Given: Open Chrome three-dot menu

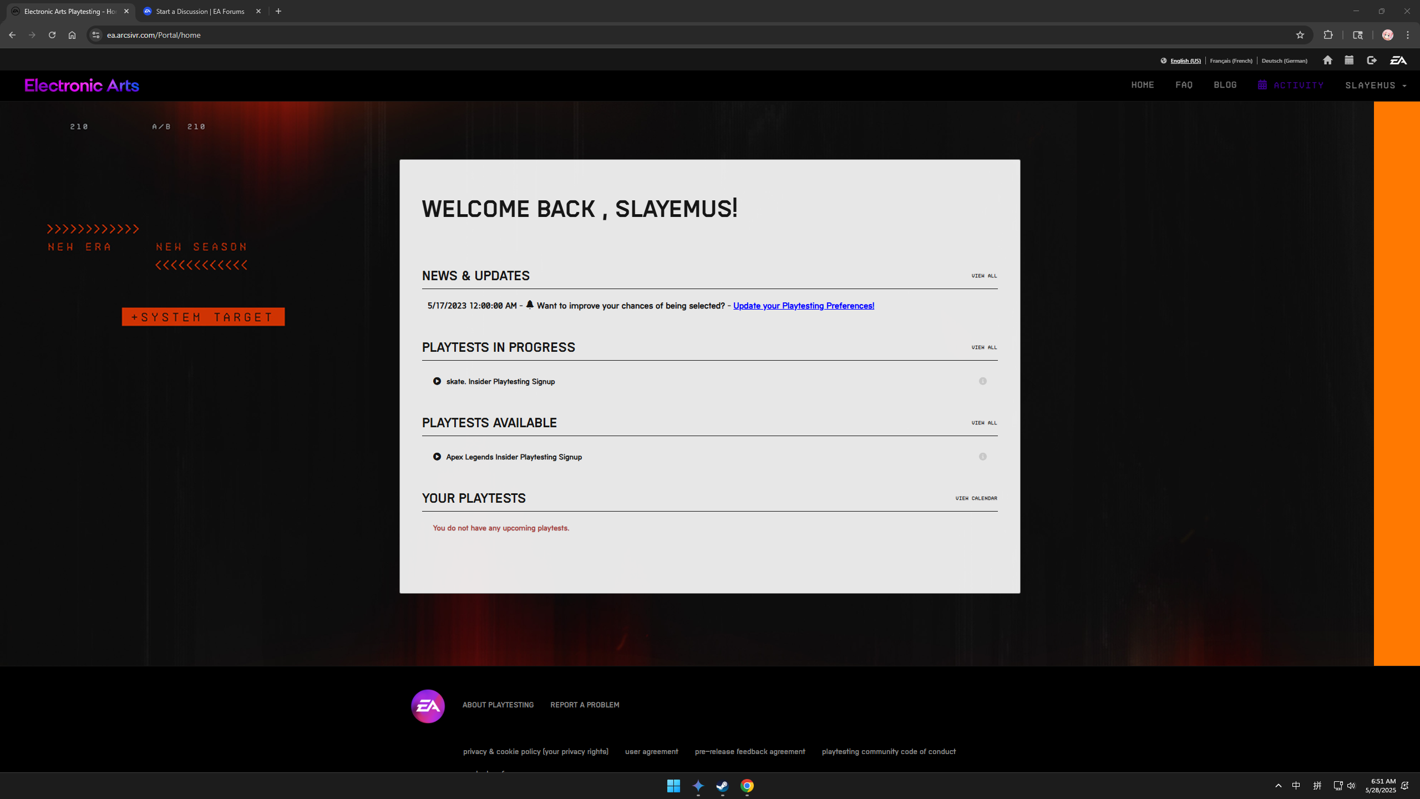Looking at the screenshot, I should 1408,35.
